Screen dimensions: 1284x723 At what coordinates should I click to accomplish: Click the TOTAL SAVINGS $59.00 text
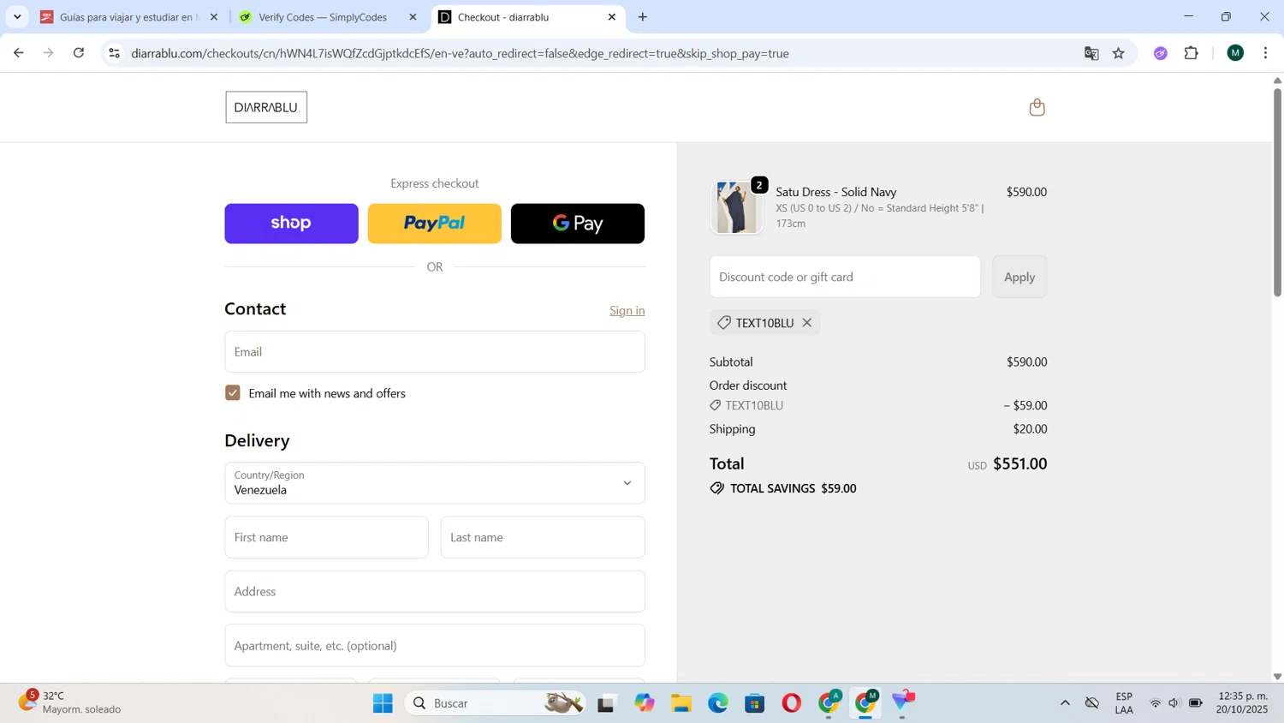click(x=793, y=488)
